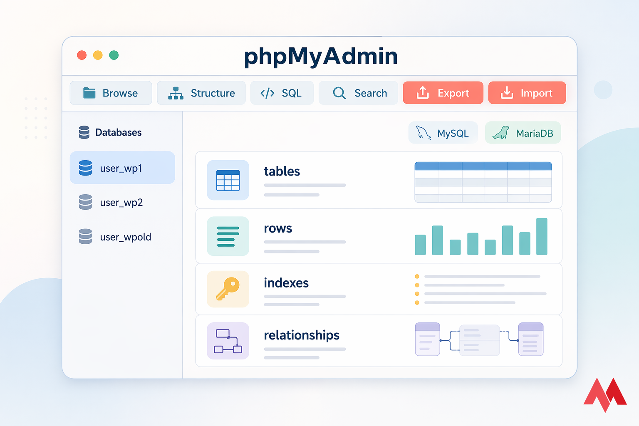Click the red close window button

tap(82, 55)
